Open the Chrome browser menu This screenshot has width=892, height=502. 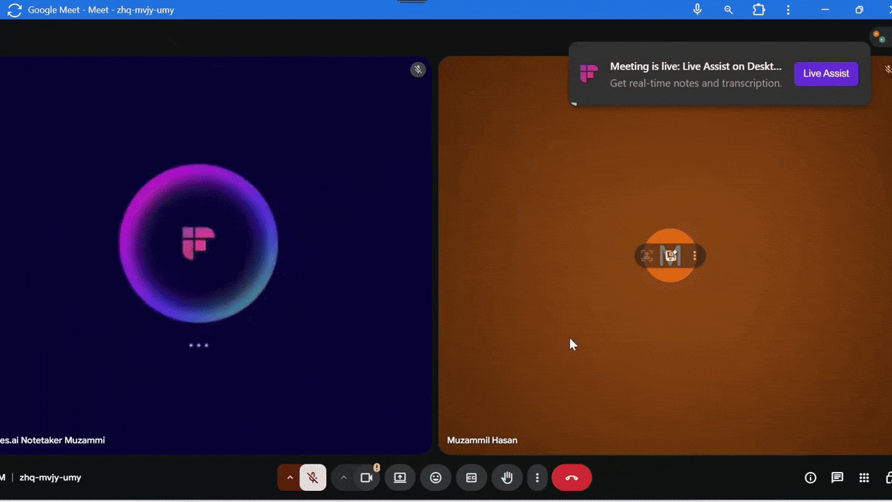click(x=788, y=10)
